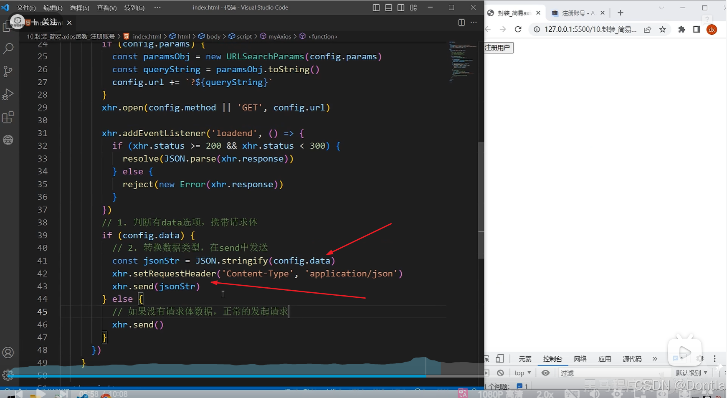Screen dimensions: 727x398
Task: Open the 转到(G) menu
Action: click(134, 8)
